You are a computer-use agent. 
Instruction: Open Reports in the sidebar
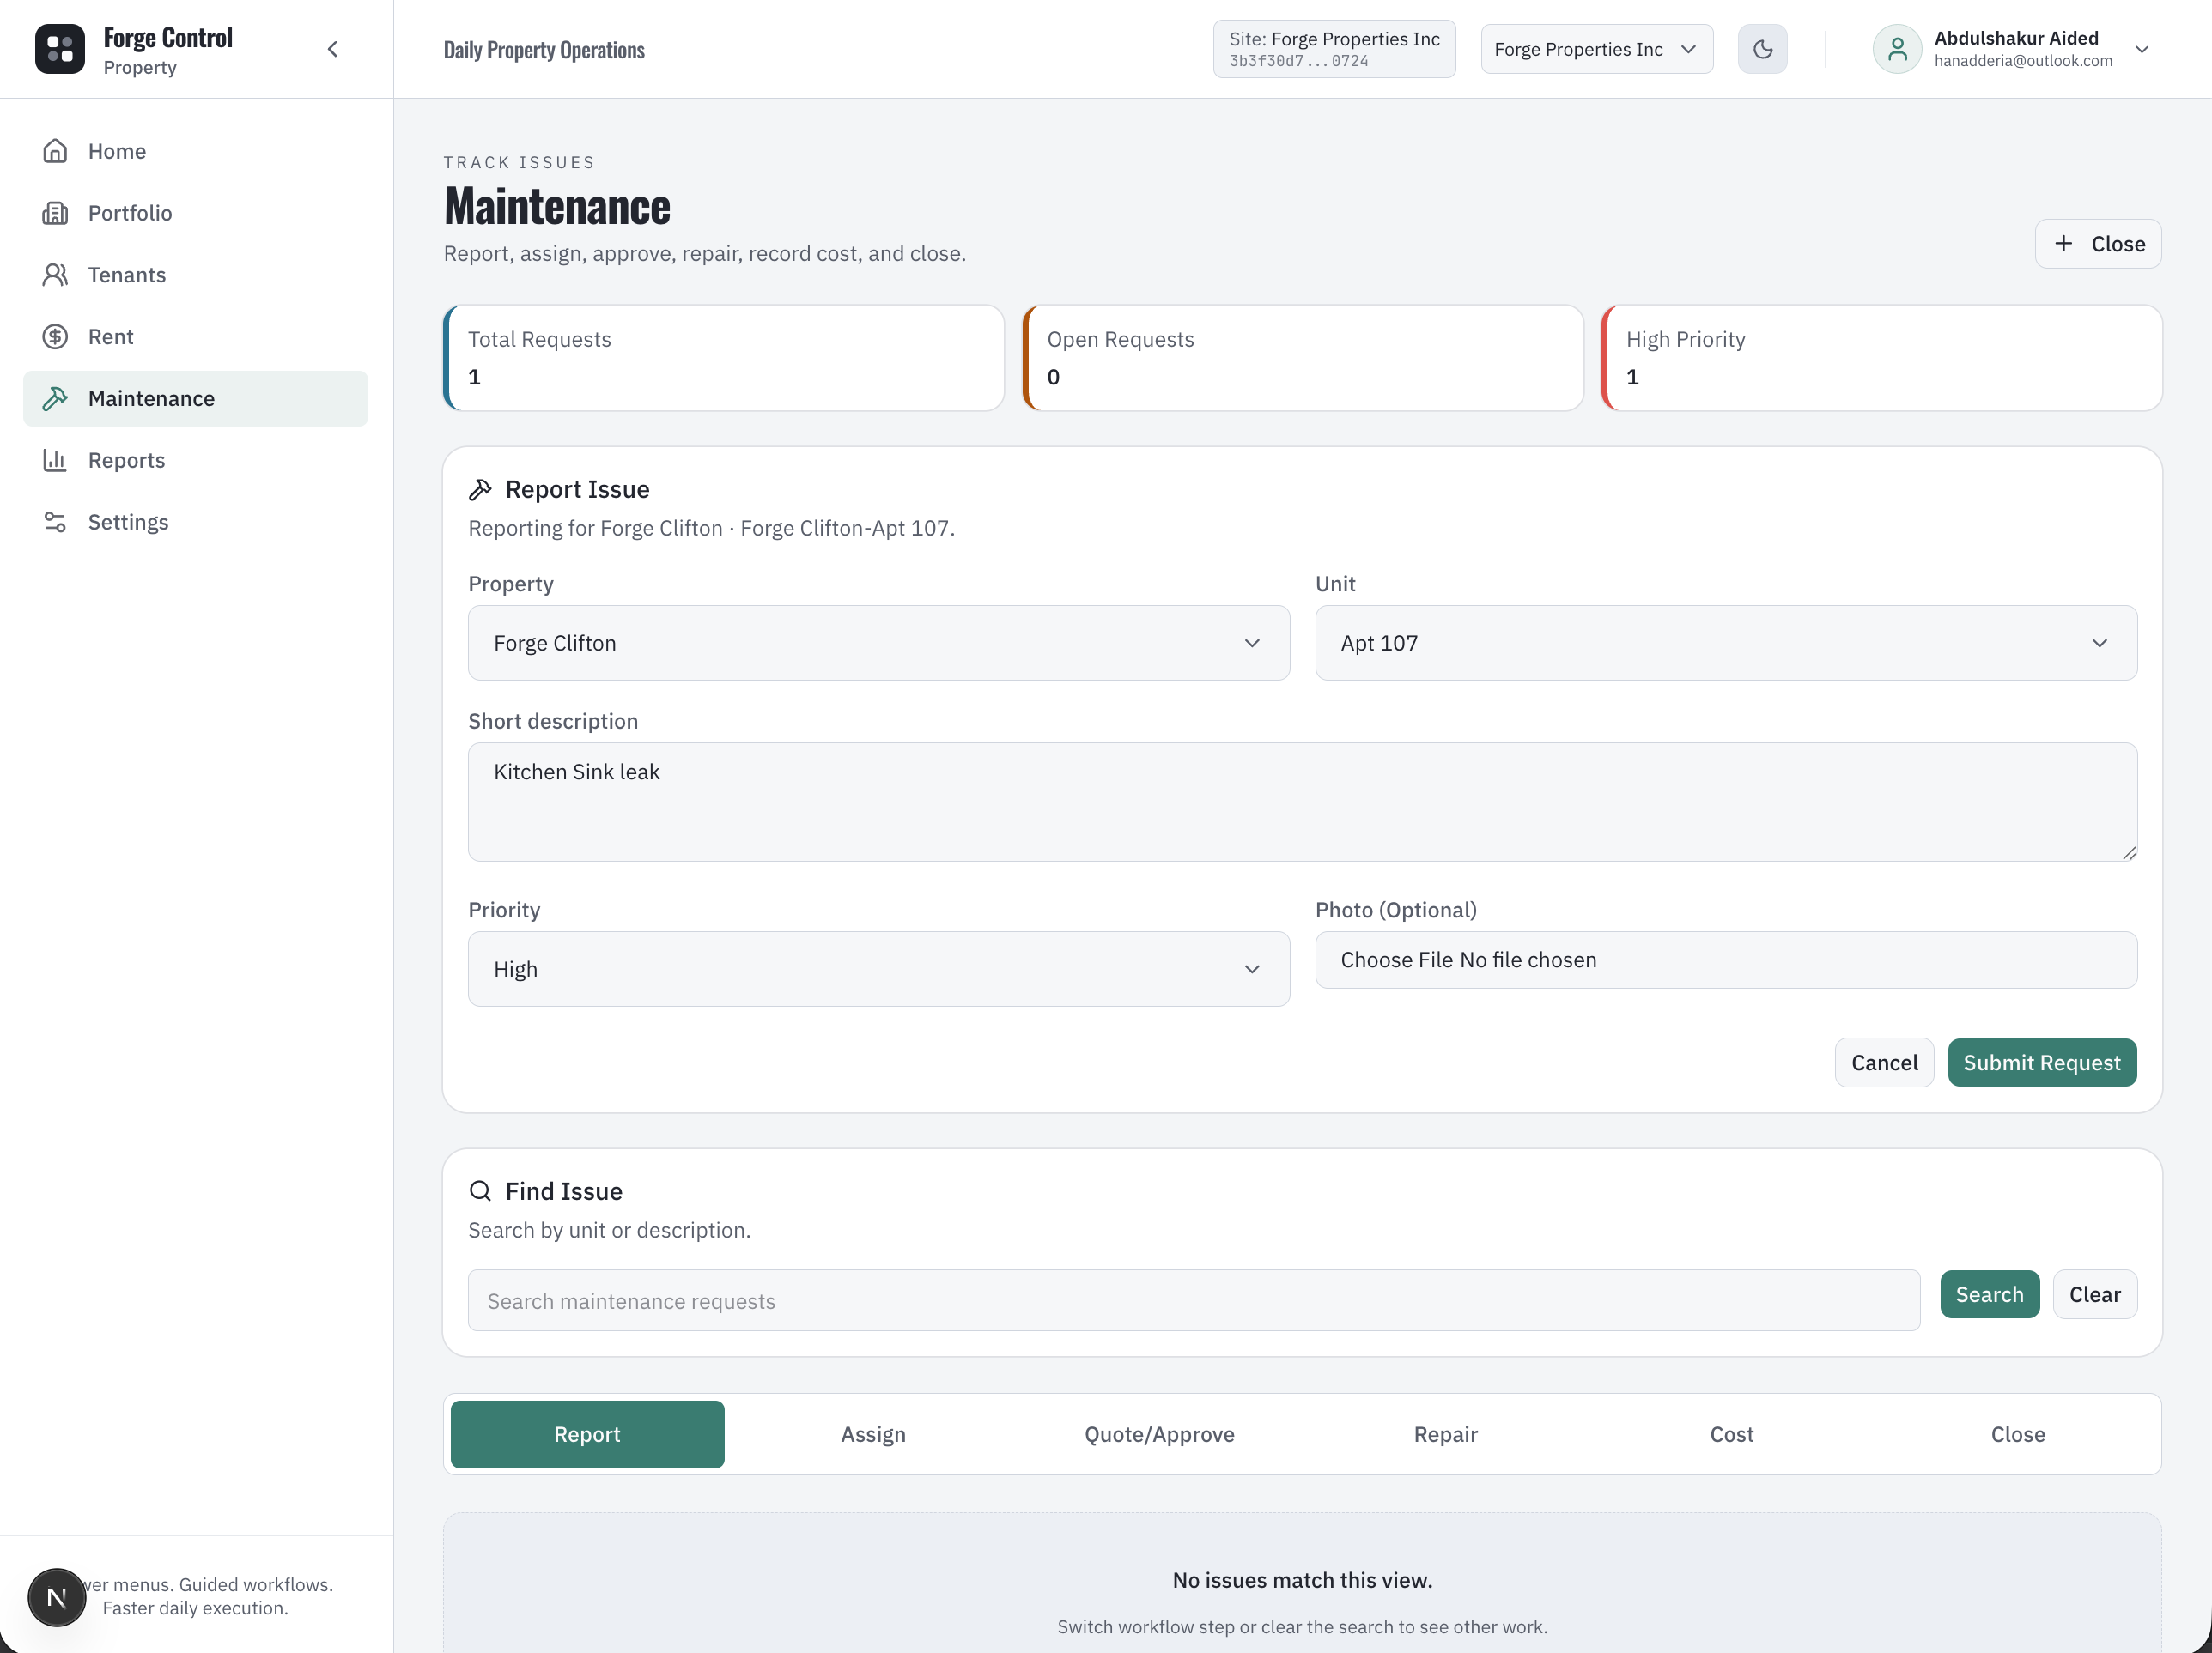[196, 461]
